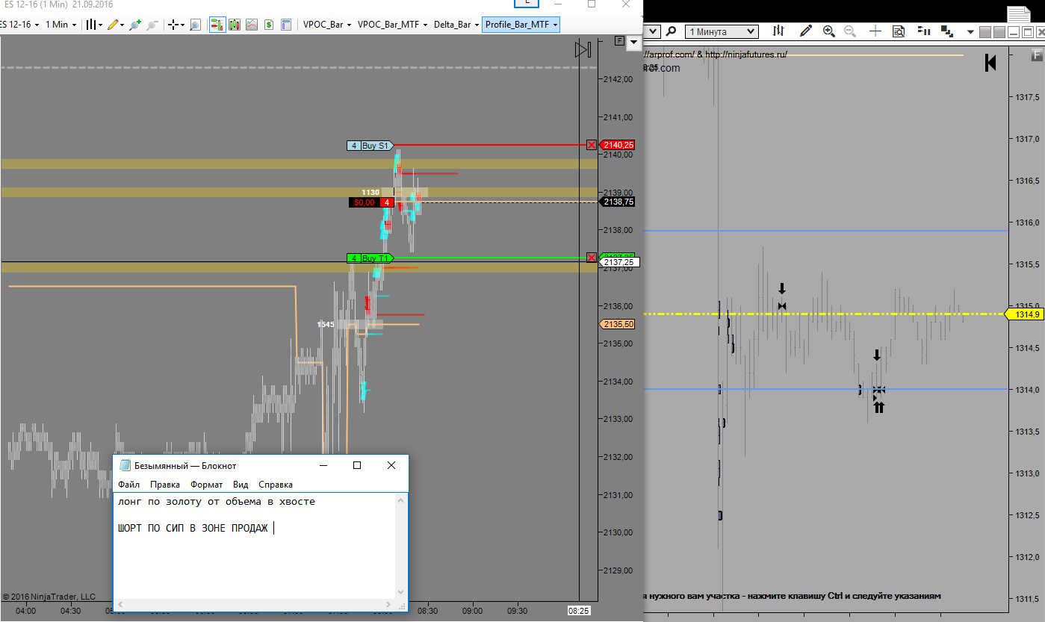Click the zoom-in magnifier icon in left chart toolbar
Viewport: 1045px width, 622px height.
point(135,25)
